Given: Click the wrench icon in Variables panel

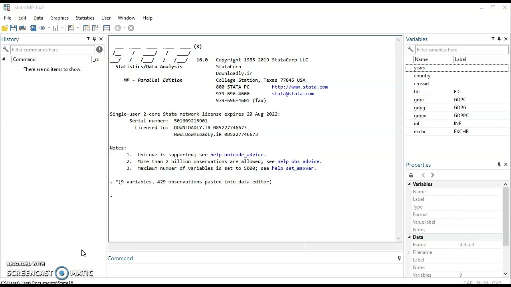Looking at the screenshot, I should click(410, 50).
